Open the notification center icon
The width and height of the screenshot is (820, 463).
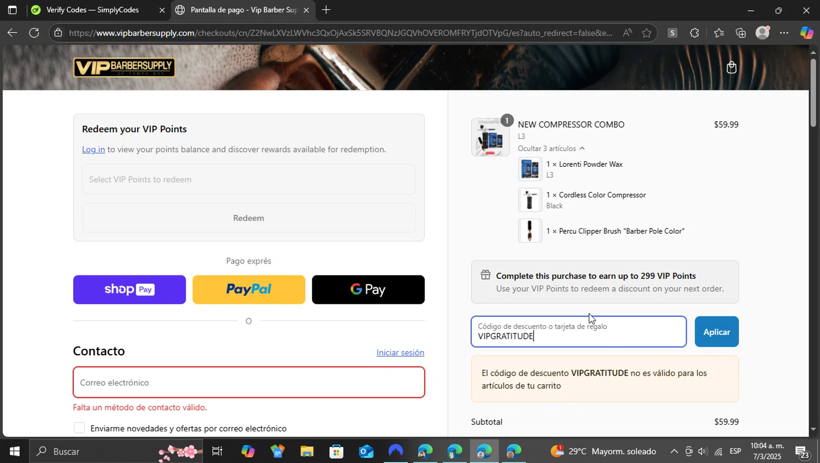(803, 452)
